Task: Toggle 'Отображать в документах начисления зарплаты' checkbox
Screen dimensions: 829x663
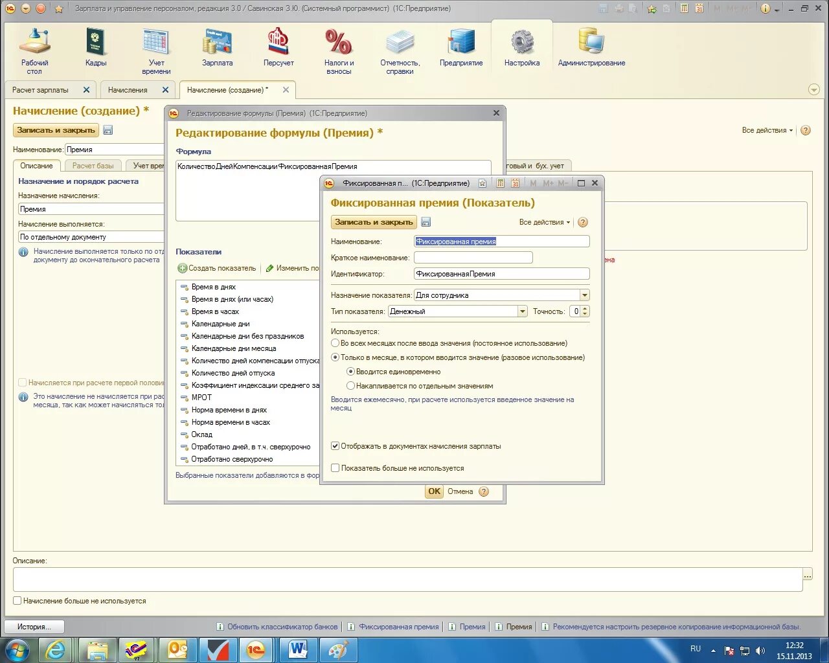Action: 335,446
